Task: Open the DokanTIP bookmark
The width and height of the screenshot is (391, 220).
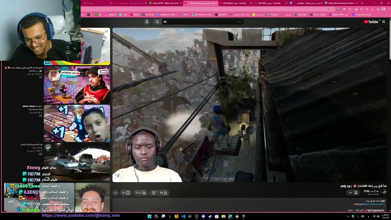Action: (x=221, y=15)
